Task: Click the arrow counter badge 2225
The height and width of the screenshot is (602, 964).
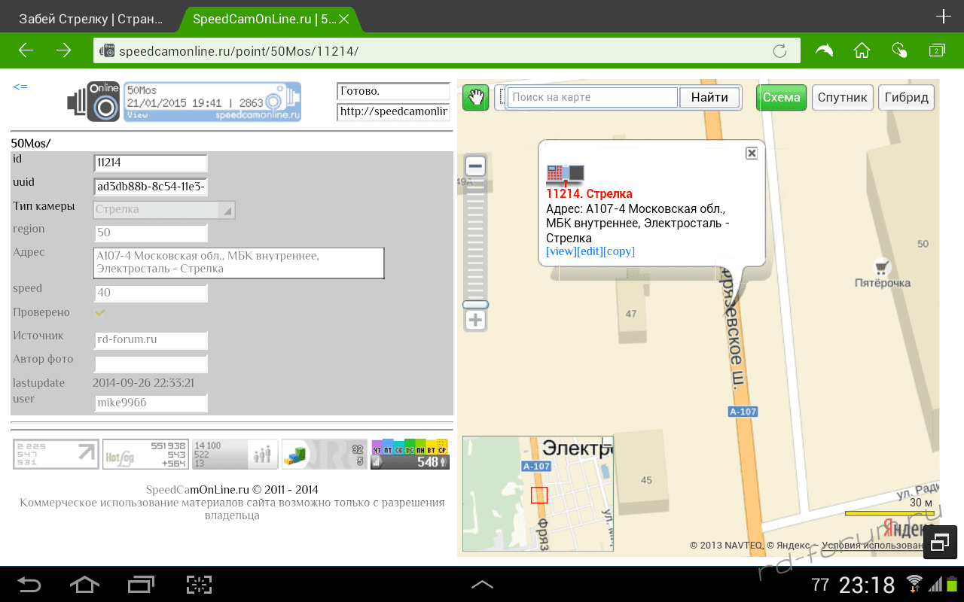Action: 56,455
